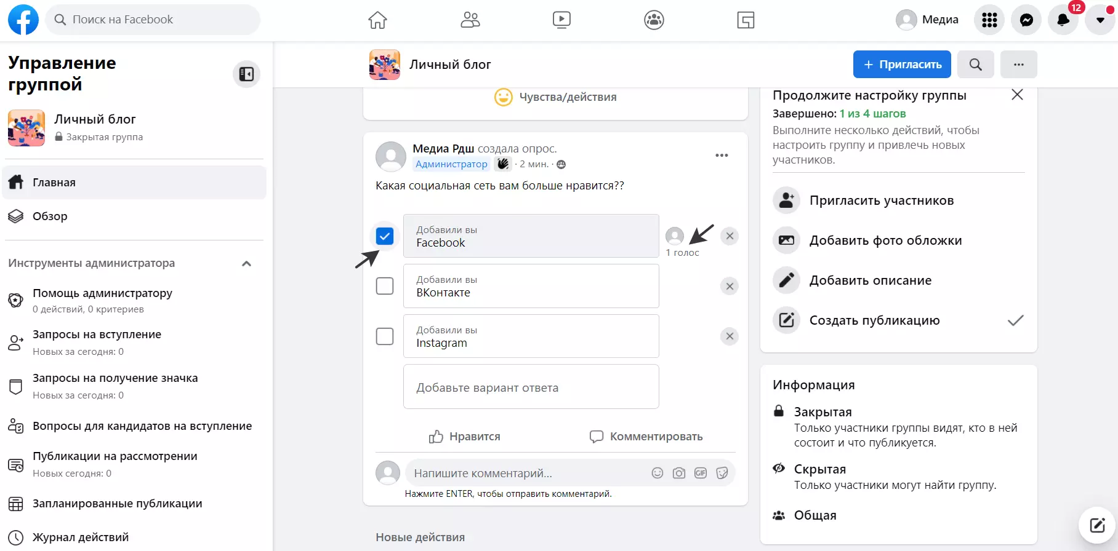Click the Поиск на Facebook search box
1118x551 pixels.
click(153, 20)
